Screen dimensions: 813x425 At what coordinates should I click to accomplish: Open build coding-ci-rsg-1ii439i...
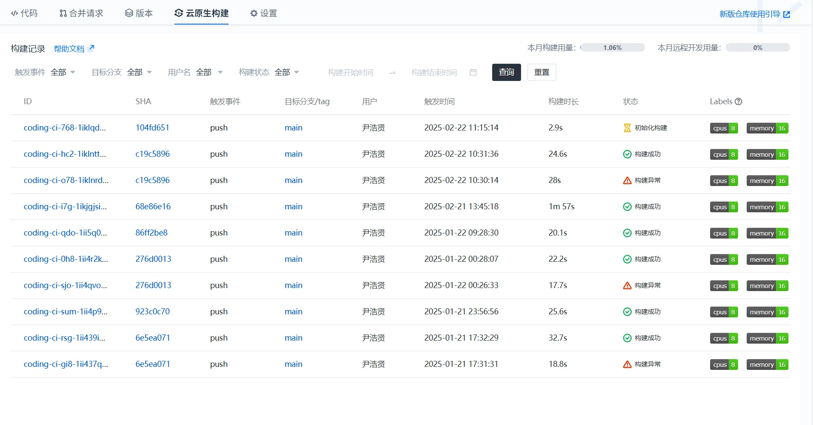[x=65, y=338]
